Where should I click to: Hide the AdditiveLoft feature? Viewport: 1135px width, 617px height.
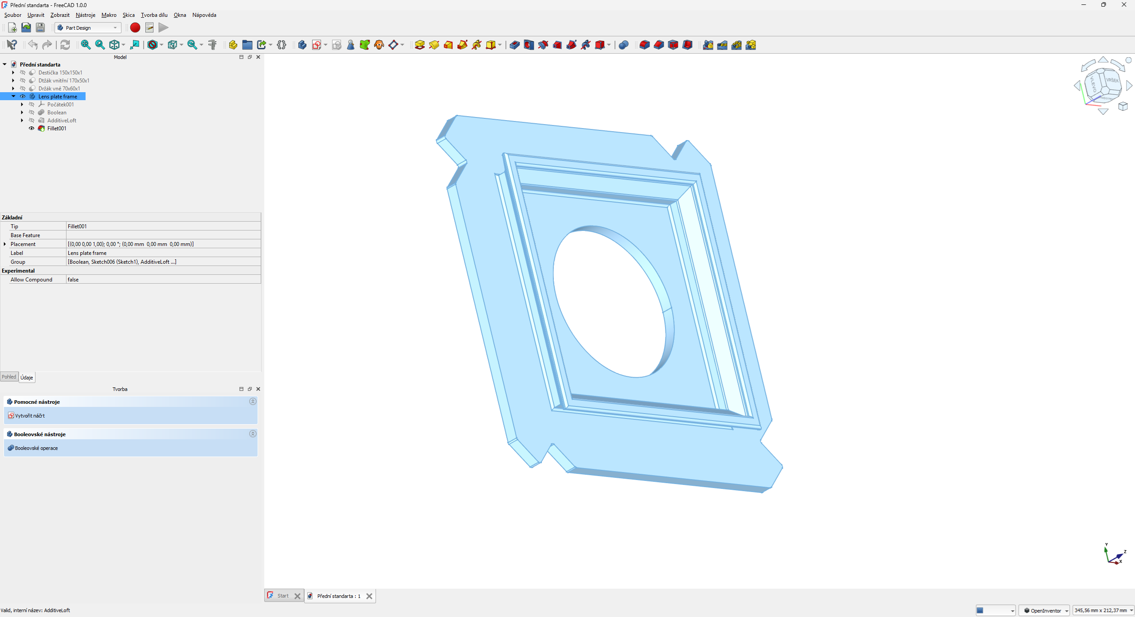pos(31,120)
